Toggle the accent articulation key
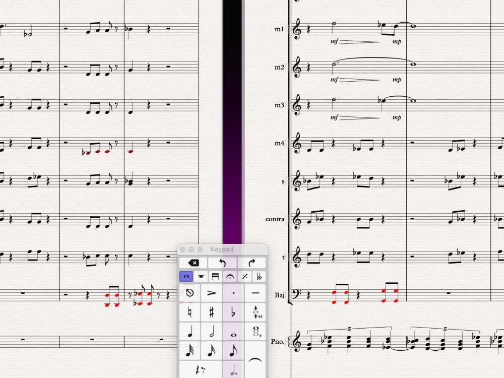 [211, 293]
